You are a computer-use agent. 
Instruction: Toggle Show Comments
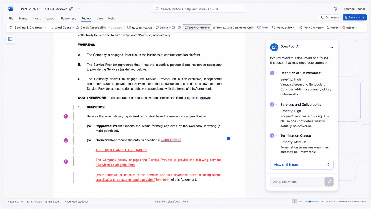[x=197, y=28]
